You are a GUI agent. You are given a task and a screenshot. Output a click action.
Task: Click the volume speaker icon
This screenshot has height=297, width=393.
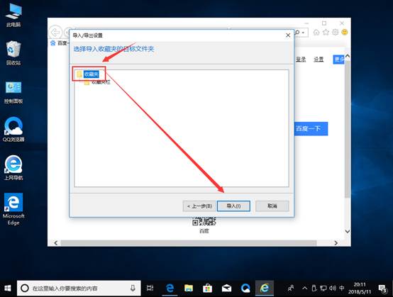(333, 288)
